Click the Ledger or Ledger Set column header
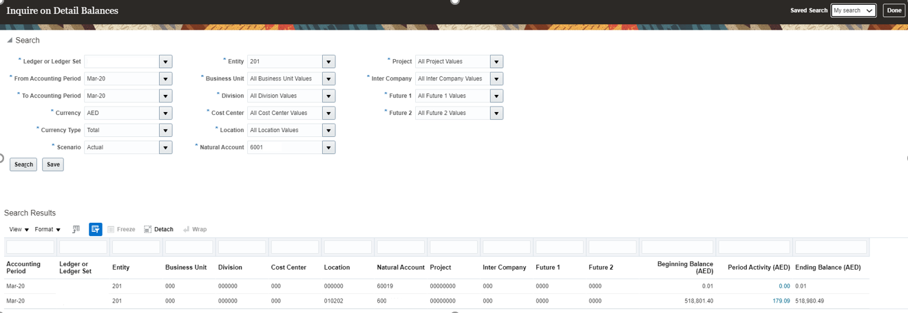The height and width of the screenshot is (313, 908). [x=76, y=268]
